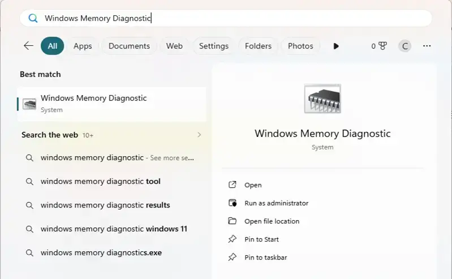
Task: Show more filter tabs with the play arrow
Action: [336, 46]
